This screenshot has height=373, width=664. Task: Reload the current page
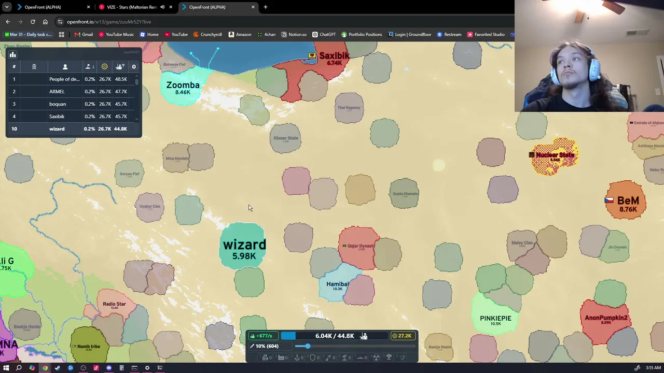[x=33, y=22]
